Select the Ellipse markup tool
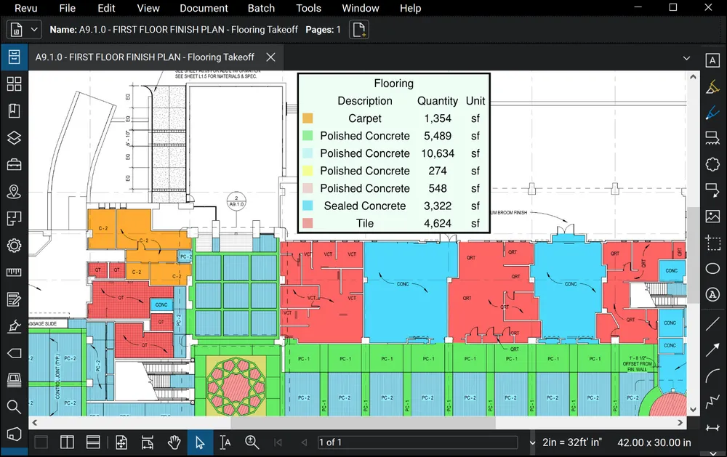Image resolution: width=727 pixels, height=457 pixels. click(x=712, y=269)
